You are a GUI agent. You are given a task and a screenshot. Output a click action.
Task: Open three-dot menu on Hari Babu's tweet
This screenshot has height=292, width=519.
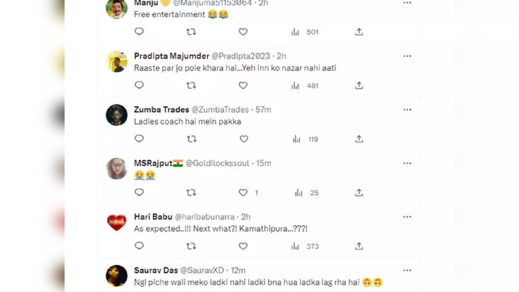click(407, 216)
